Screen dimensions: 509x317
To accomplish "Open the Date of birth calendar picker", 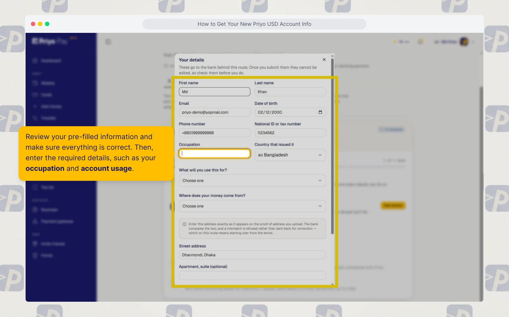I will [320, 112].
